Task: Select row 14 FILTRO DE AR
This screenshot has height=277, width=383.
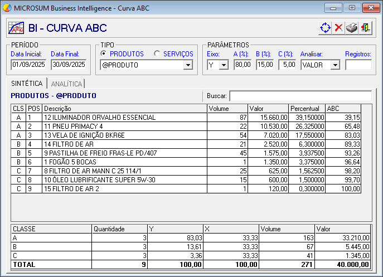Action: coord(186,144)
